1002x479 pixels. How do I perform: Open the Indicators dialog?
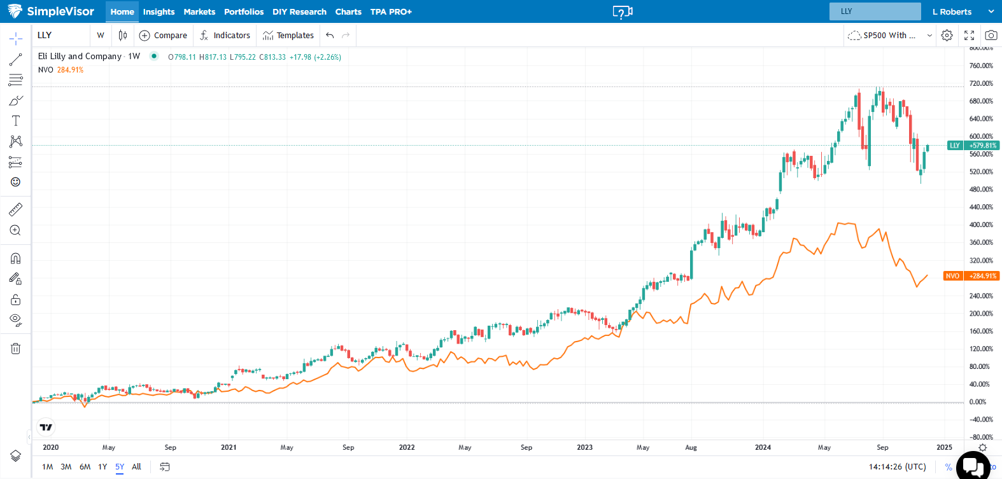point(225,35)
